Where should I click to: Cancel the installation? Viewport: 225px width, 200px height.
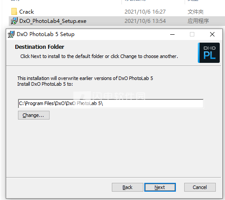pyautogui.click(x=200, y=187)
